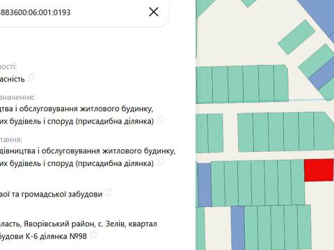
Task: Click the 'вості:' field label
Action: tap(8, 67)
